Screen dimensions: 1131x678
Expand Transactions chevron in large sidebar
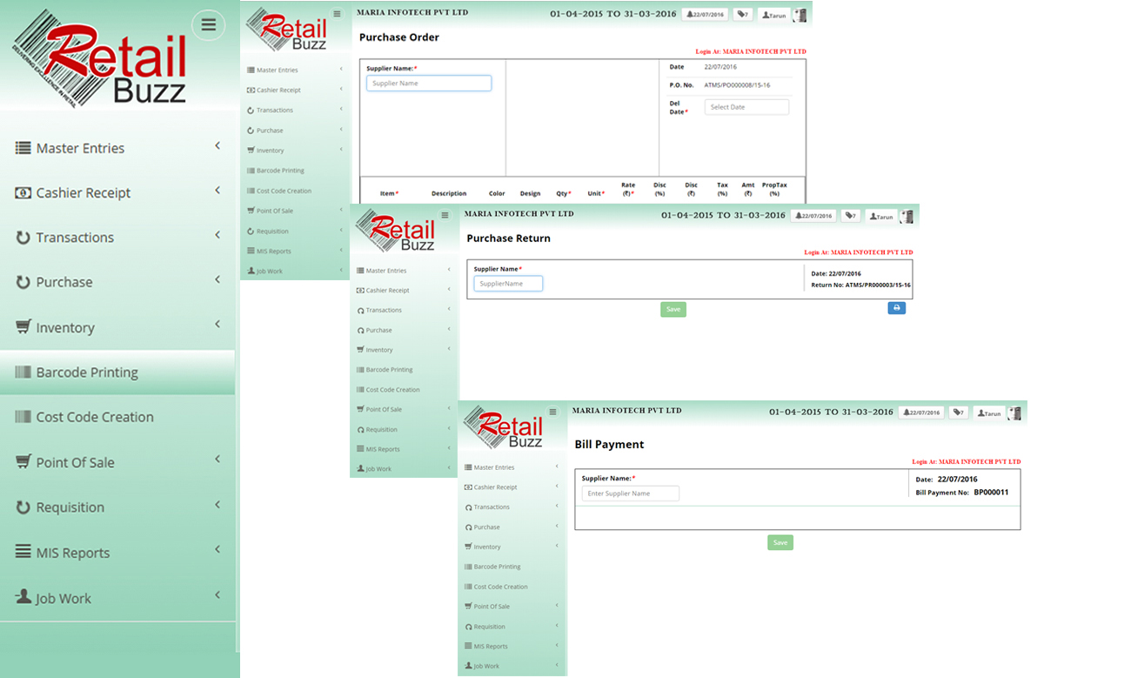pyautogui.click(x=217, y=234)
